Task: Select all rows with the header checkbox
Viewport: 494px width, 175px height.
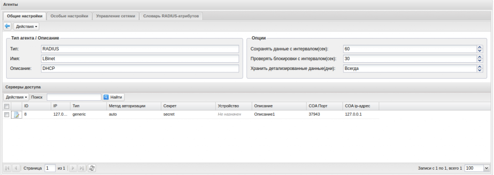Action: tap(7, 107)
